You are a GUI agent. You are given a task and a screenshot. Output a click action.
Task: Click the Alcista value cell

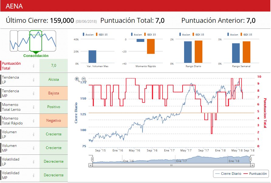(53, 80)
